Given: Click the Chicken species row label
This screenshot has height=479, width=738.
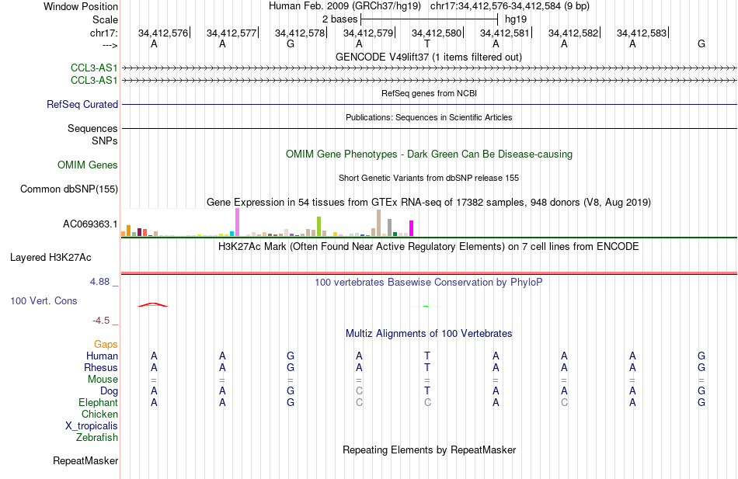Looking at the screenshot, I should pyautogui.click(x=99, y=414).
